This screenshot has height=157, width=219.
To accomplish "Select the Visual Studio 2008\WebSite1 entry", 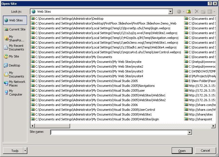I will pyautogui.click(x=91, y=114).
